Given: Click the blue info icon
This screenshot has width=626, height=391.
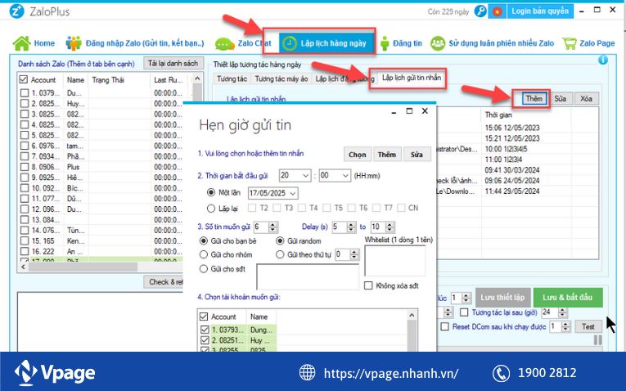Looking at the screenshot, I should [x=603, y=60].
